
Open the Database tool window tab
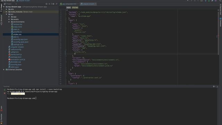[221, 22]
